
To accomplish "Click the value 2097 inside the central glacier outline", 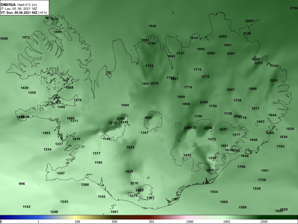I will click(x=149, y=118).
